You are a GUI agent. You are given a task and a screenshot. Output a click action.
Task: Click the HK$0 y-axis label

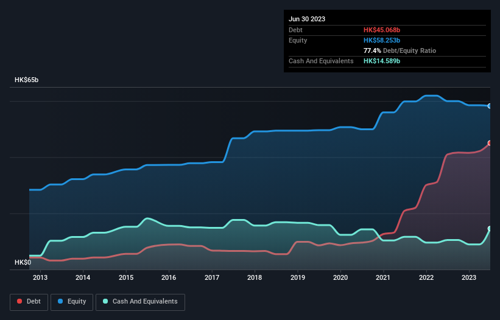[23, 262]
